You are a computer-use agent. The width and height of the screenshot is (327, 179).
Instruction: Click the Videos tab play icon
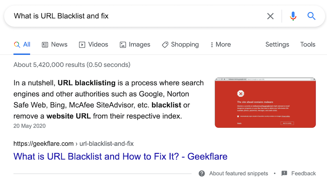tap(82, 45)
